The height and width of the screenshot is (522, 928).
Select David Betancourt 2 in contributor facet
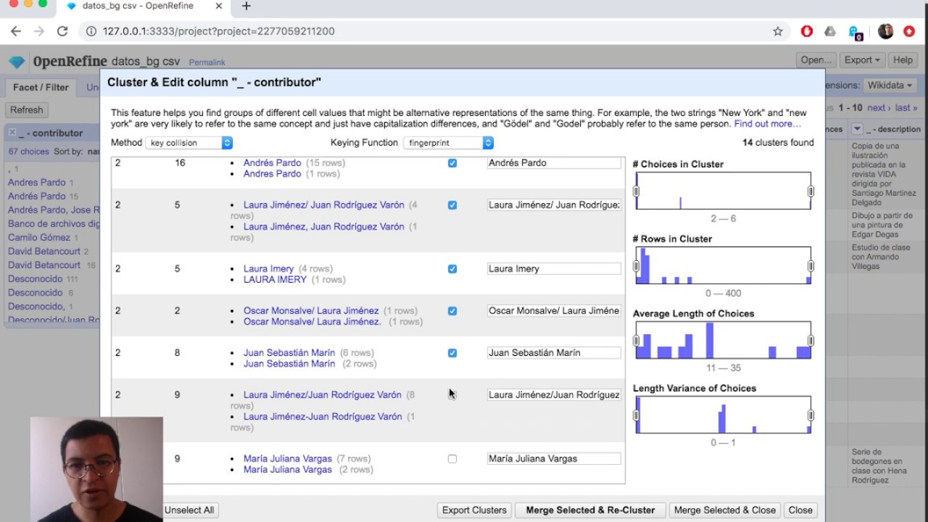pos(44,252)
